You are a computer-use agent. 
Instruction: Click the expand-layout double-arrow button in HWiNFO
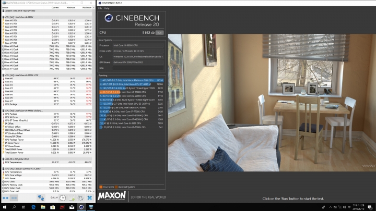(x=5, y=198)
